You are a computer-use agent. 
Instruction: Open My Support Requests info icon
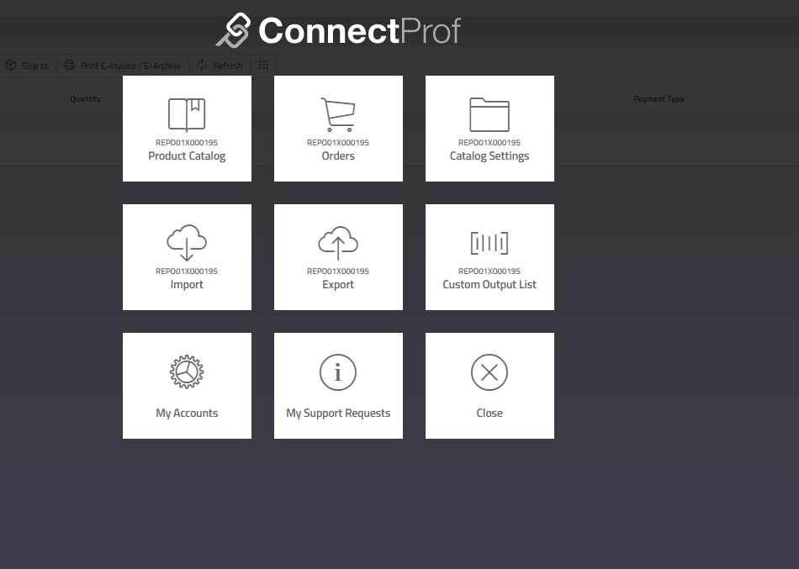338,371
